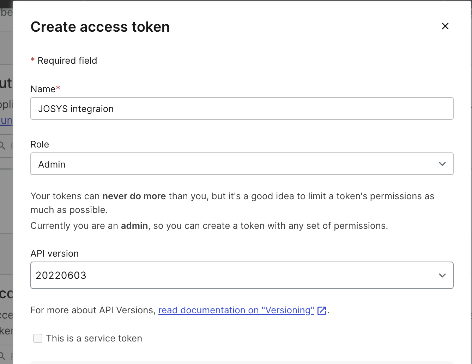Click the Name input field
The width and height of the screenshot is (472, 364).
click(242, 108)
